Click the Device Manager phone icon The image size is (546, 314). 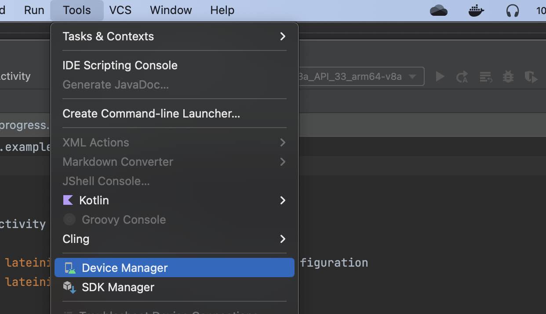click(70, 268)
